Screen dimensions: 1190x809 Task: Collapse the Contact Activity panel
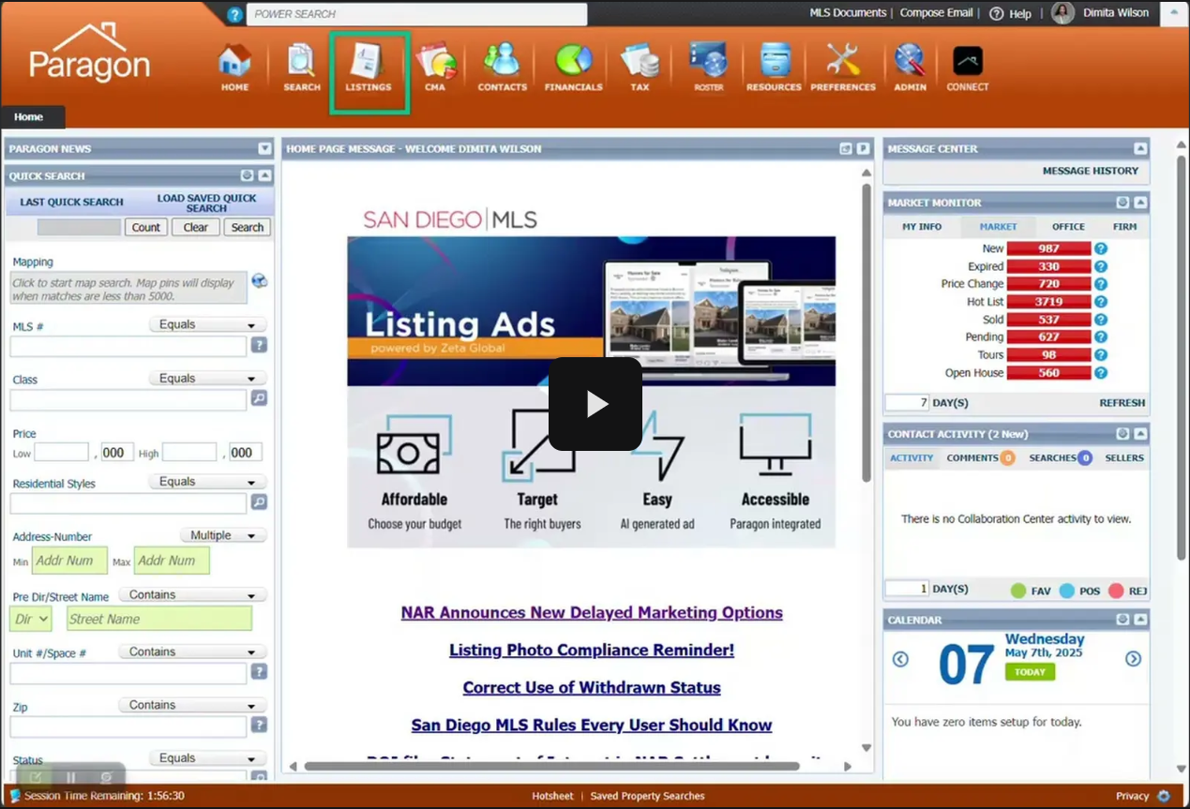tap(1140, 434)
